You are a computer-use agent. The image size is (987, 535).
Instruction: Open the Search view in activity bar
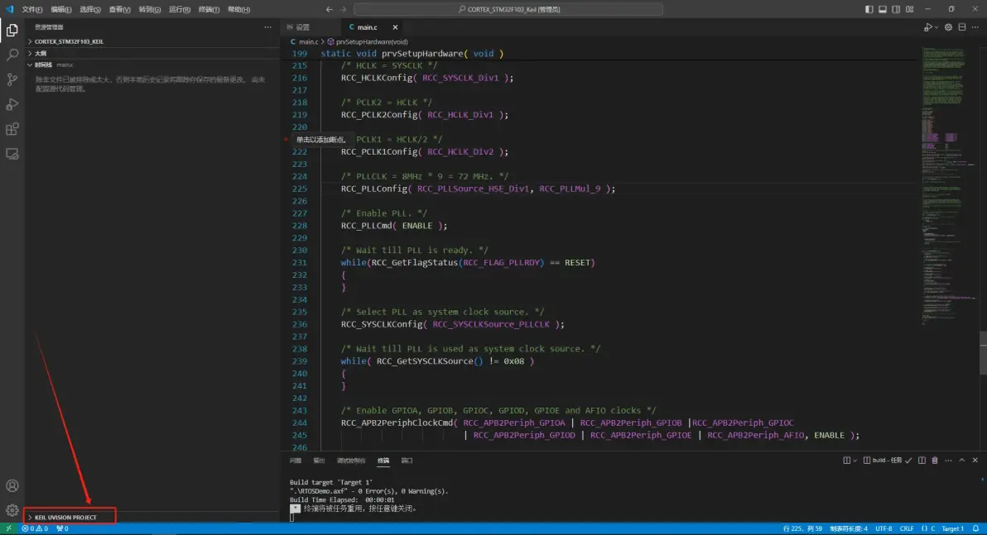12,55
